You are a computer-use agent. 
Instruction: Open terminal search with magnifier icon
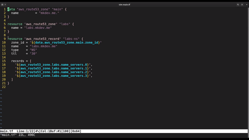click(x=238, y=5)
